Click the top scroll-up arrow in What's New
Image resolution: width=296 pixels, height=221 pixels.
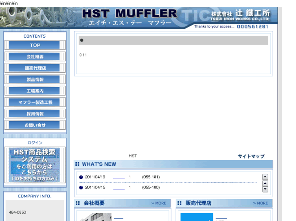click(265, 177)
